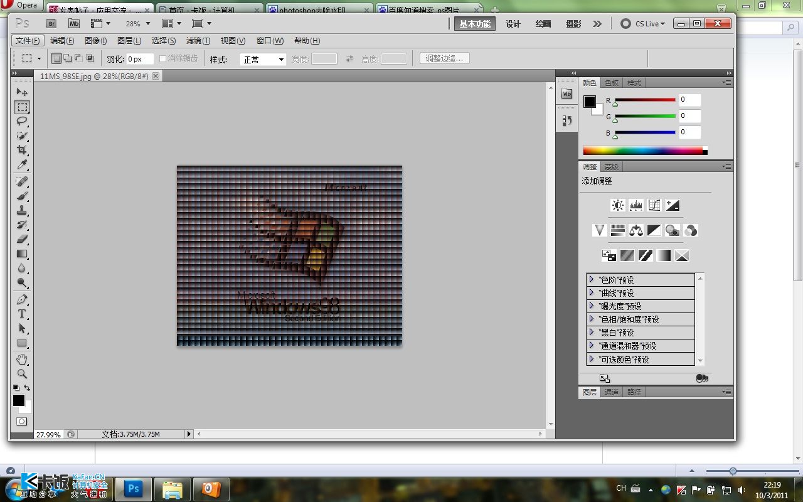Toggle Quick Mask mode icon

(x=22, y=421)
